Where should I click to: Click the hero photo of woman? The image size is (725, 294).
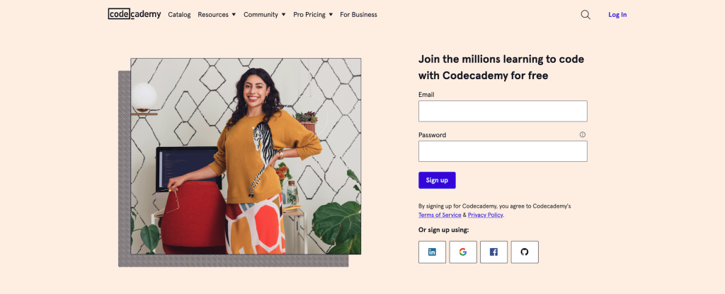point(246,156)
